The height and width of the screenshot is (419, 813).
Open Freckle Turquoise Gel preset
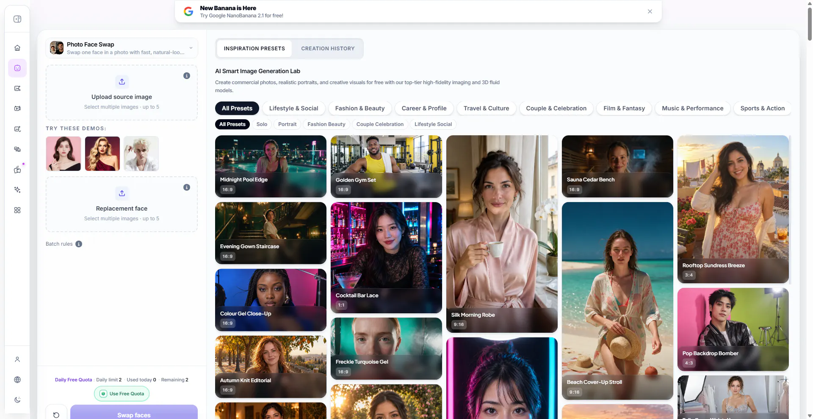coord(386,348)
